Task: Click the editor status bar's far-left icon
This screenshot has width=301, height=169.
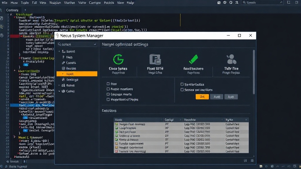Action: click(x=2, y=166)
